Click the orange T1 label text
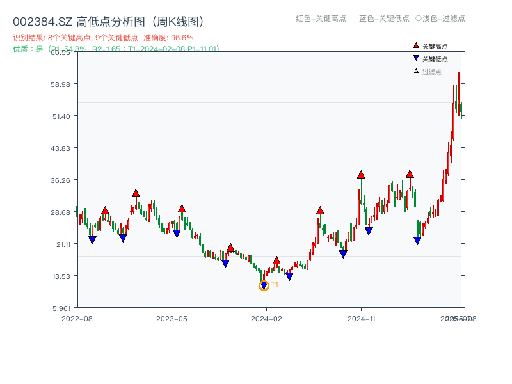Image resolution: width=512 pixels, height=384 pixels. click(x=275, y=285)
